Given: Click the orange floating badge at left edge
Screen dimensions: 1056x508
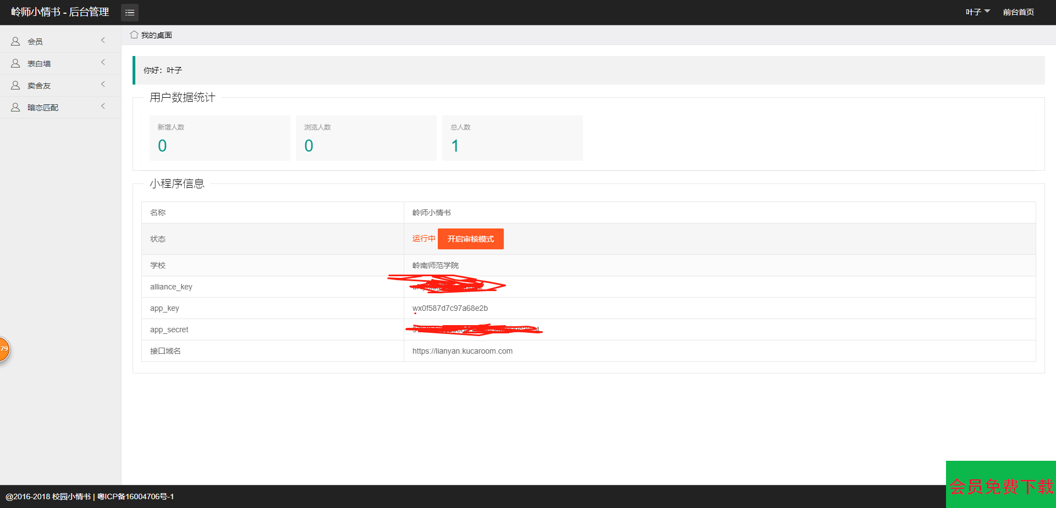Looking at the screenshot, I should click(4, 349).
